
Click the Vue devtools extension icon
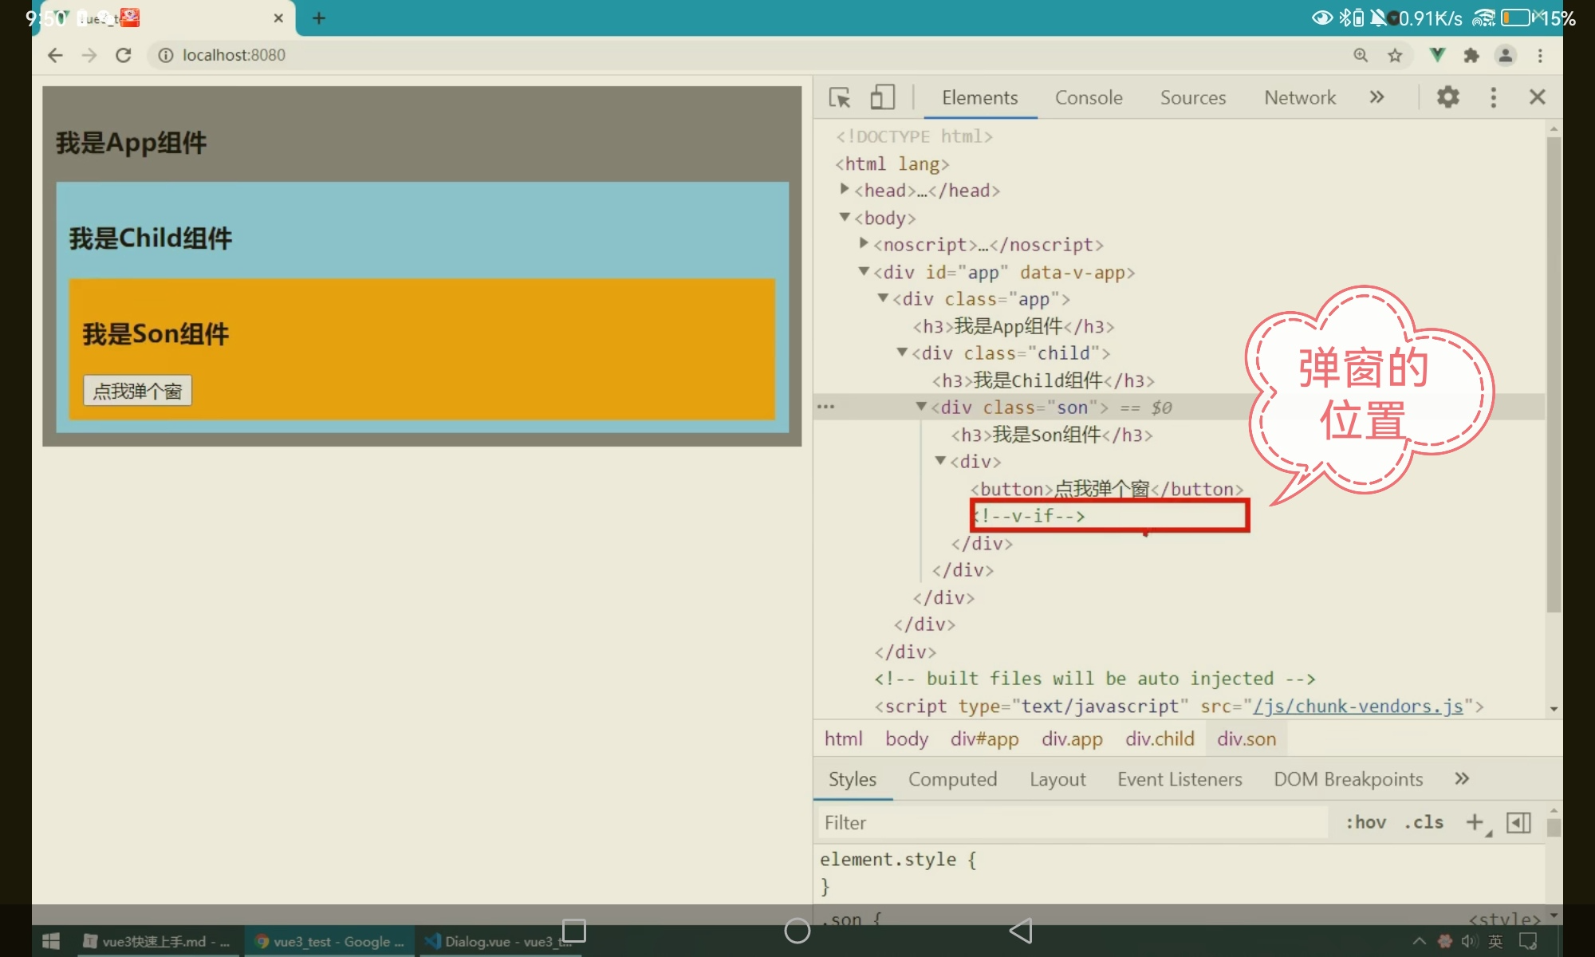point(1436,55)
